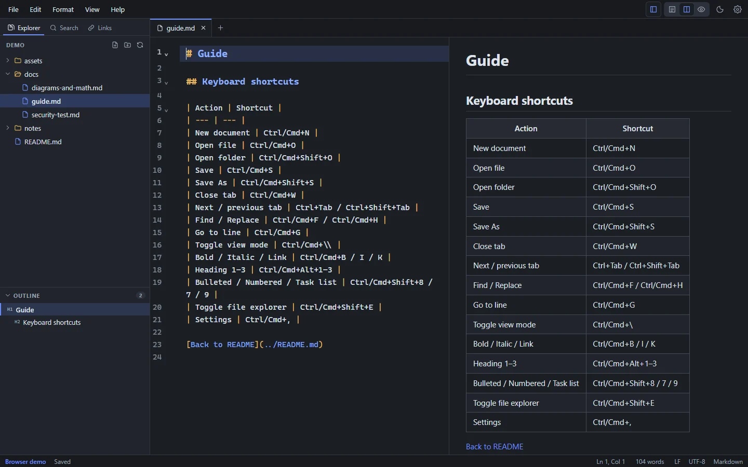Switch to editor-only view mode

coord(672,9)
